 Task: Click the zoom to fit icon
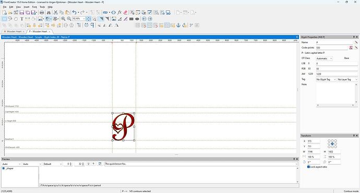89,19
